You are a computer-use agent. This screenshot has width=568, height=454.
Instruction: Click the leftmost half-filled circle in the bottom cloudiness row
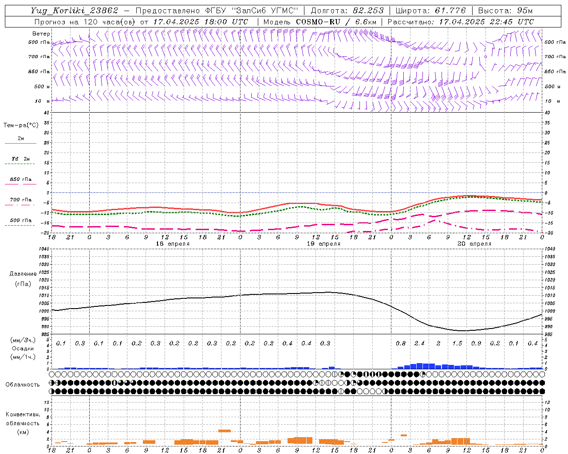click(52, 391)
